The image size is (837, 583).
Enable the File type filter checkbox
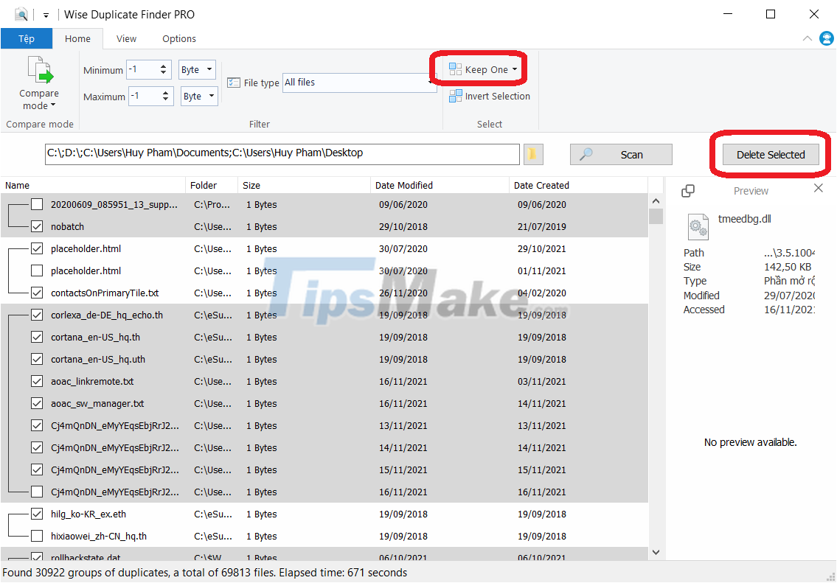coord(234,82)
